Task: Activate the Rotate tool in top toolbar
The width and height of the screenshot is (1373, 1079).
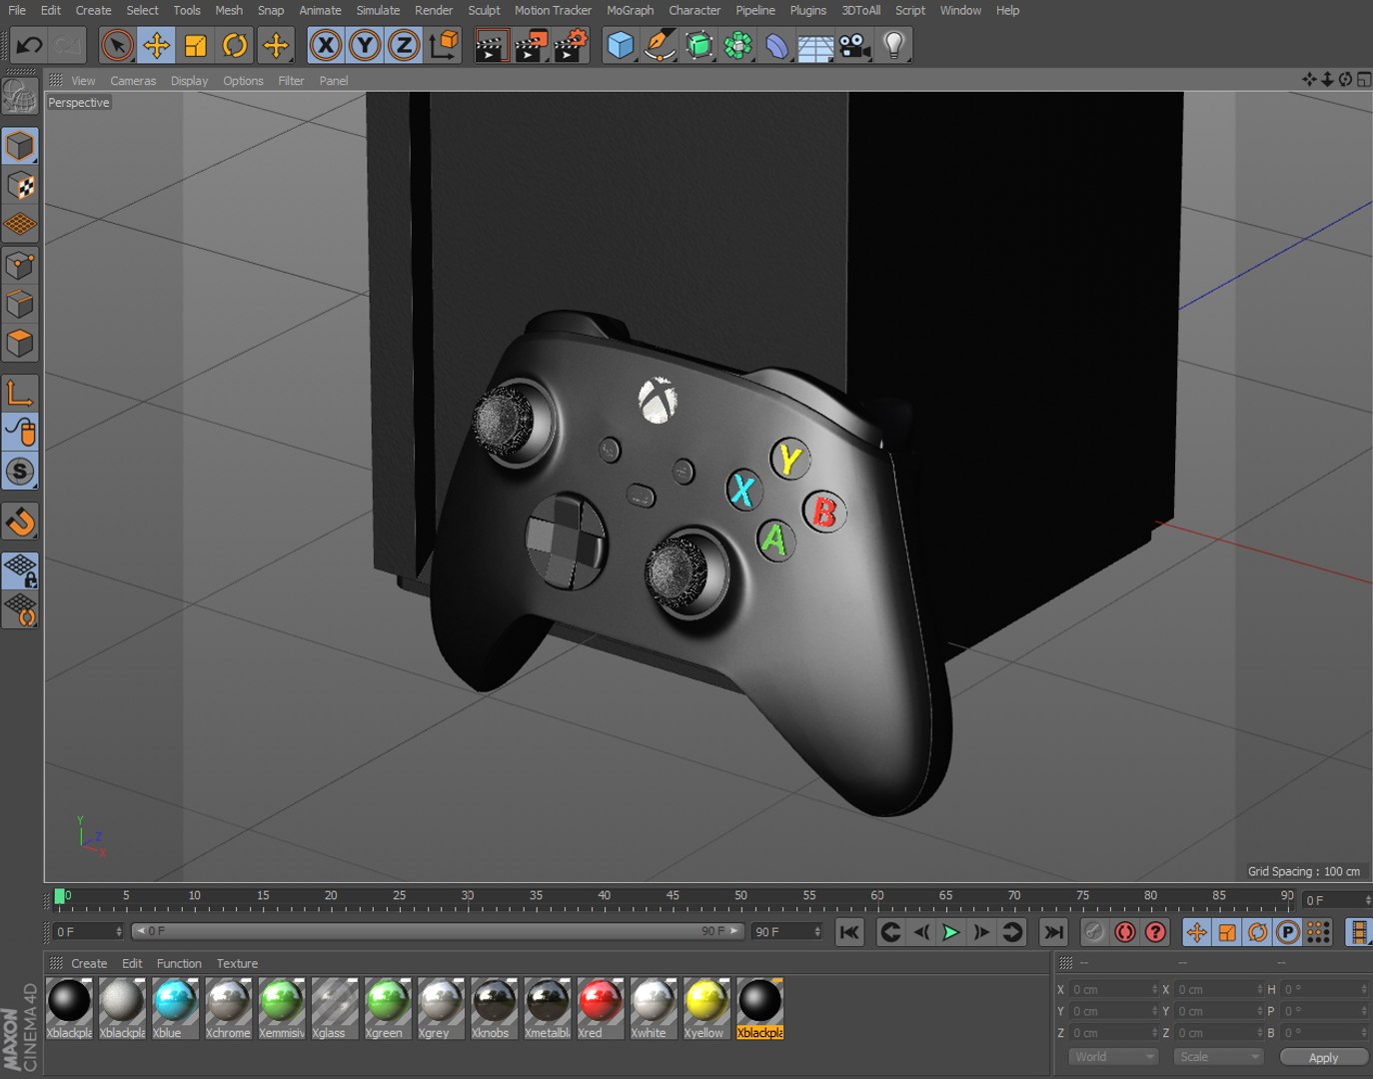Action: 235,45
